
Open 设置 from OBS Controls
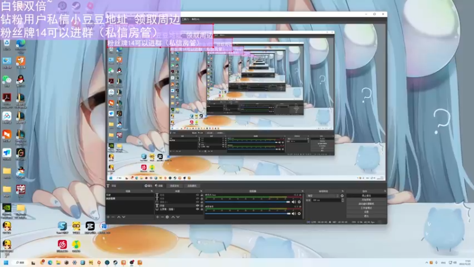pos(366,212)
